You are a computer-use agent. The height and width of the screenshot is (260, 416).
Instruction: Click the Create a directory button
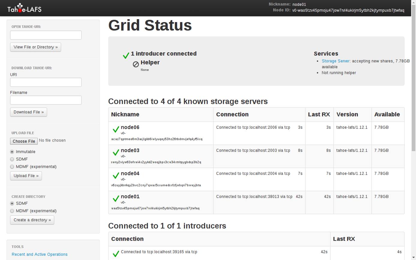point(32,220)
